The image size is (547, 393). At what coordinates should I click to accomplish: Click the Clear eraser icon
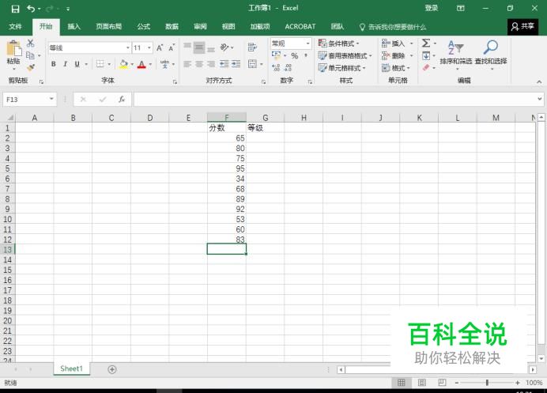(426, 68)
